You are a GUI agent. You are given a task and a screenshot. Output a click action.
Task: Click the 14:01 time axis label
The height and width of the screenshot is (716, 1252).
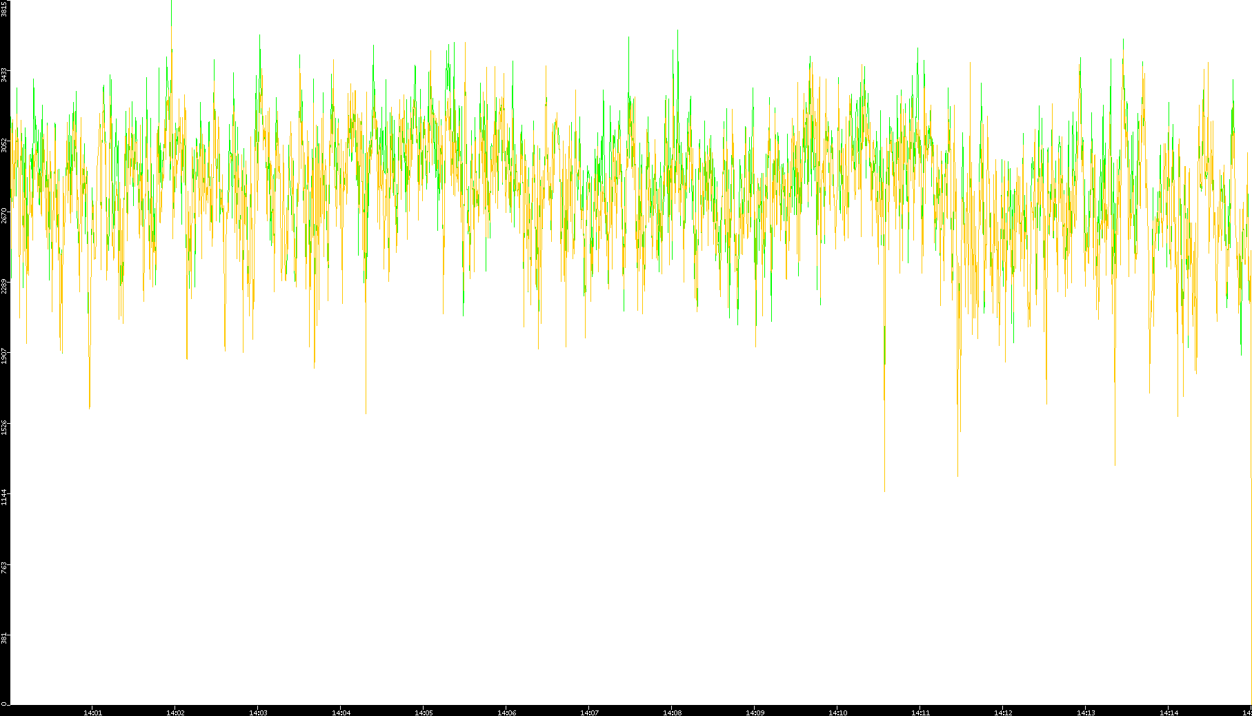[x=92, y=713]
